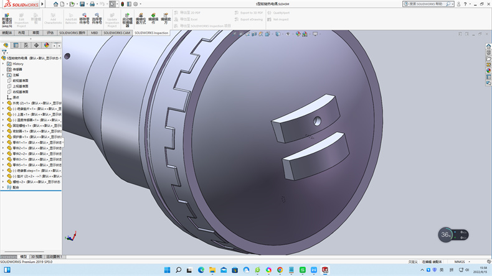
Task: Switch to the SOLIDWORKS CAM tab
Action: 116,32
